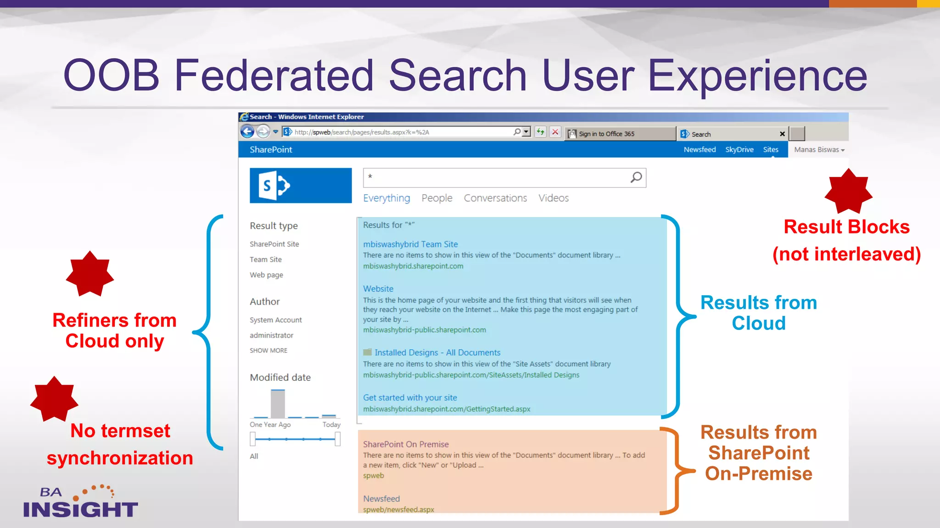Open the recent pages dropdown arrow

(x=275, y=132)
